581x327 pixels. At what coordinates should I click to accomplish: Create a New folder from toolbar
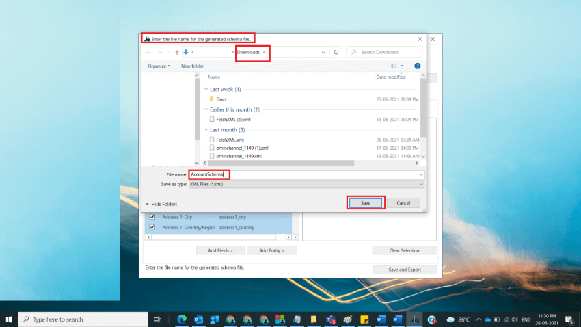click(192, 66)
